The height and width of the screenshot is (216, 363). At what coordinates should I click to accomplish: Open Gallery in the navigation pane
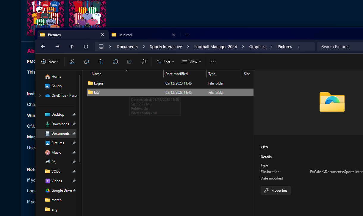click(54, 86)
